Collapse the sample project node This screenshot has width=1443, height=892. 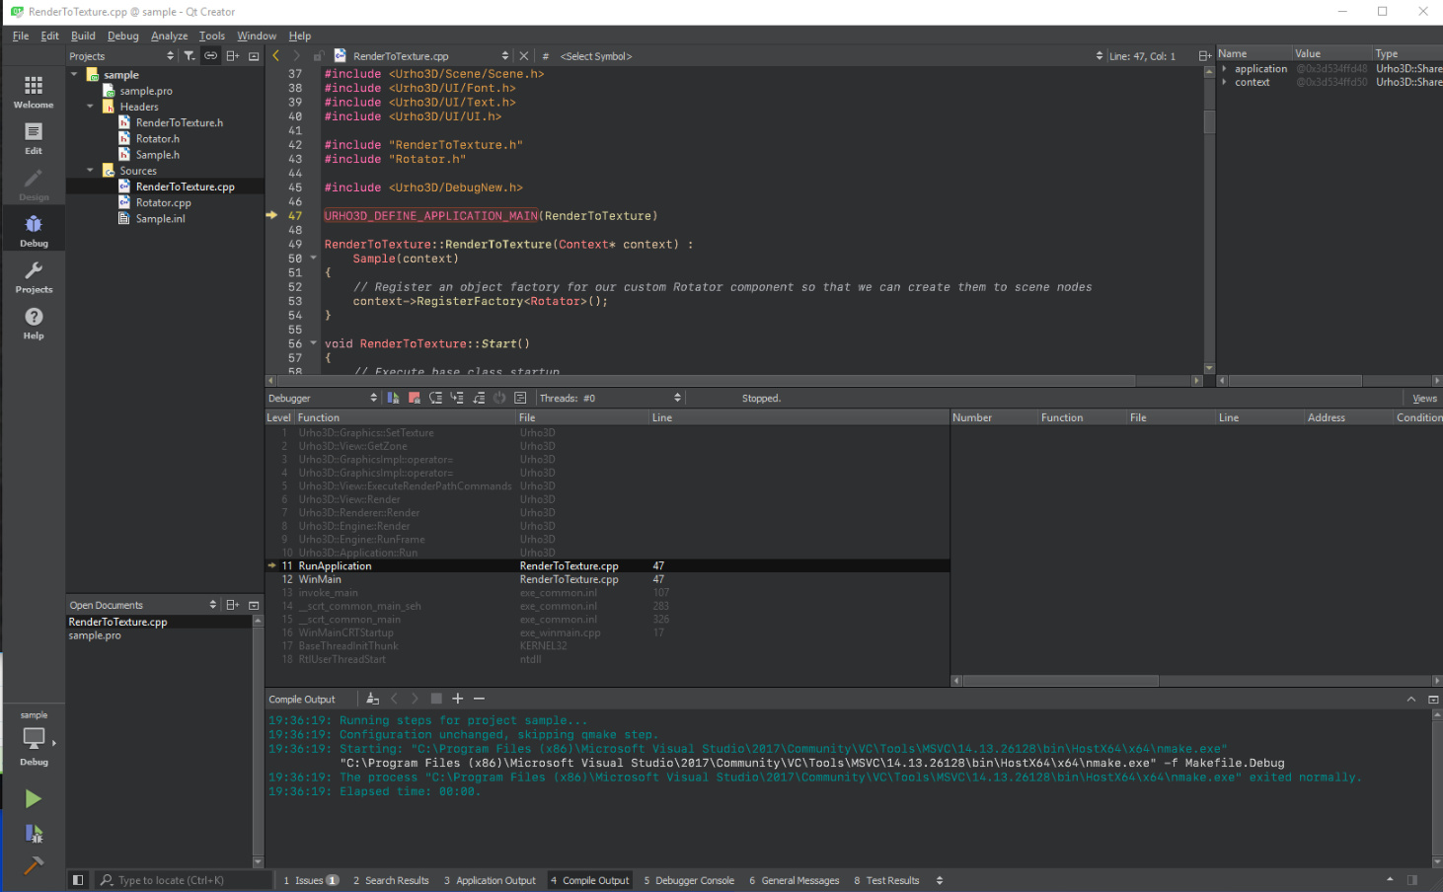74,75
